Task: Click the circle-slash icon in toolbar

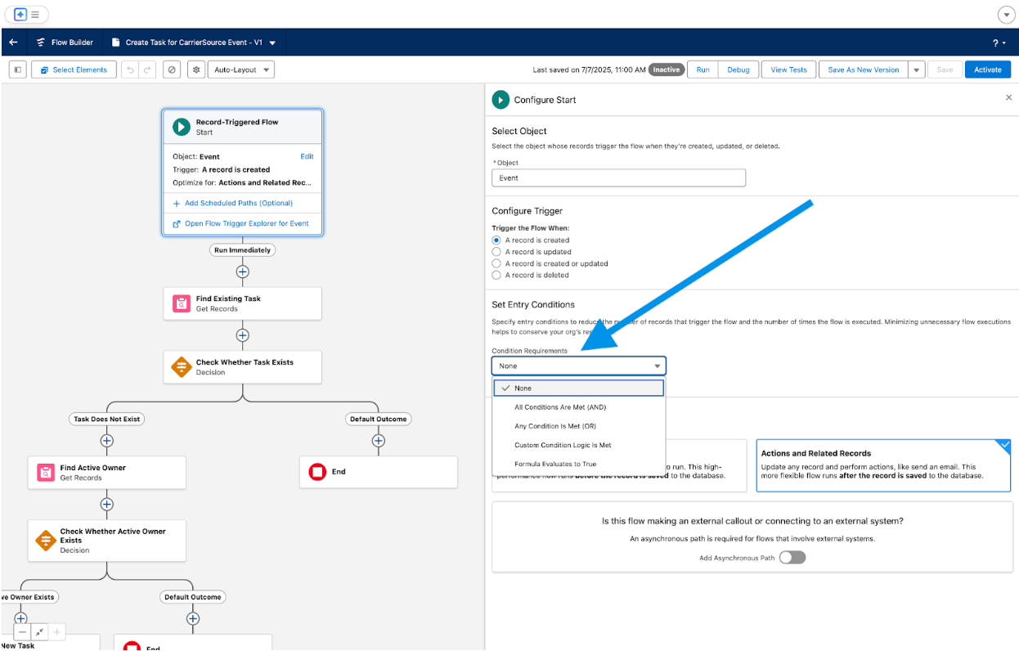Action: point(171,70)
